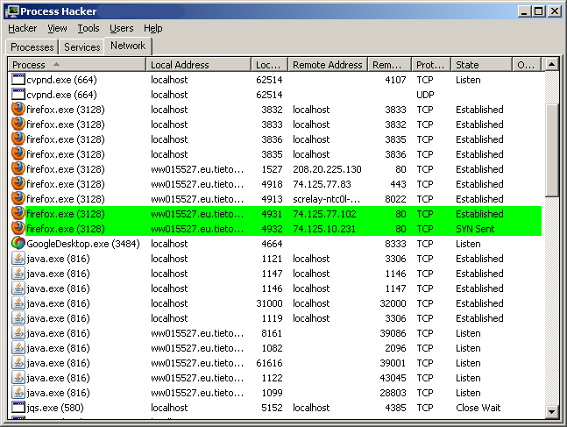Click Firefox icon on local port 3835 row
567x427 pixels.
pyautogui.click(x=18, y=153)
